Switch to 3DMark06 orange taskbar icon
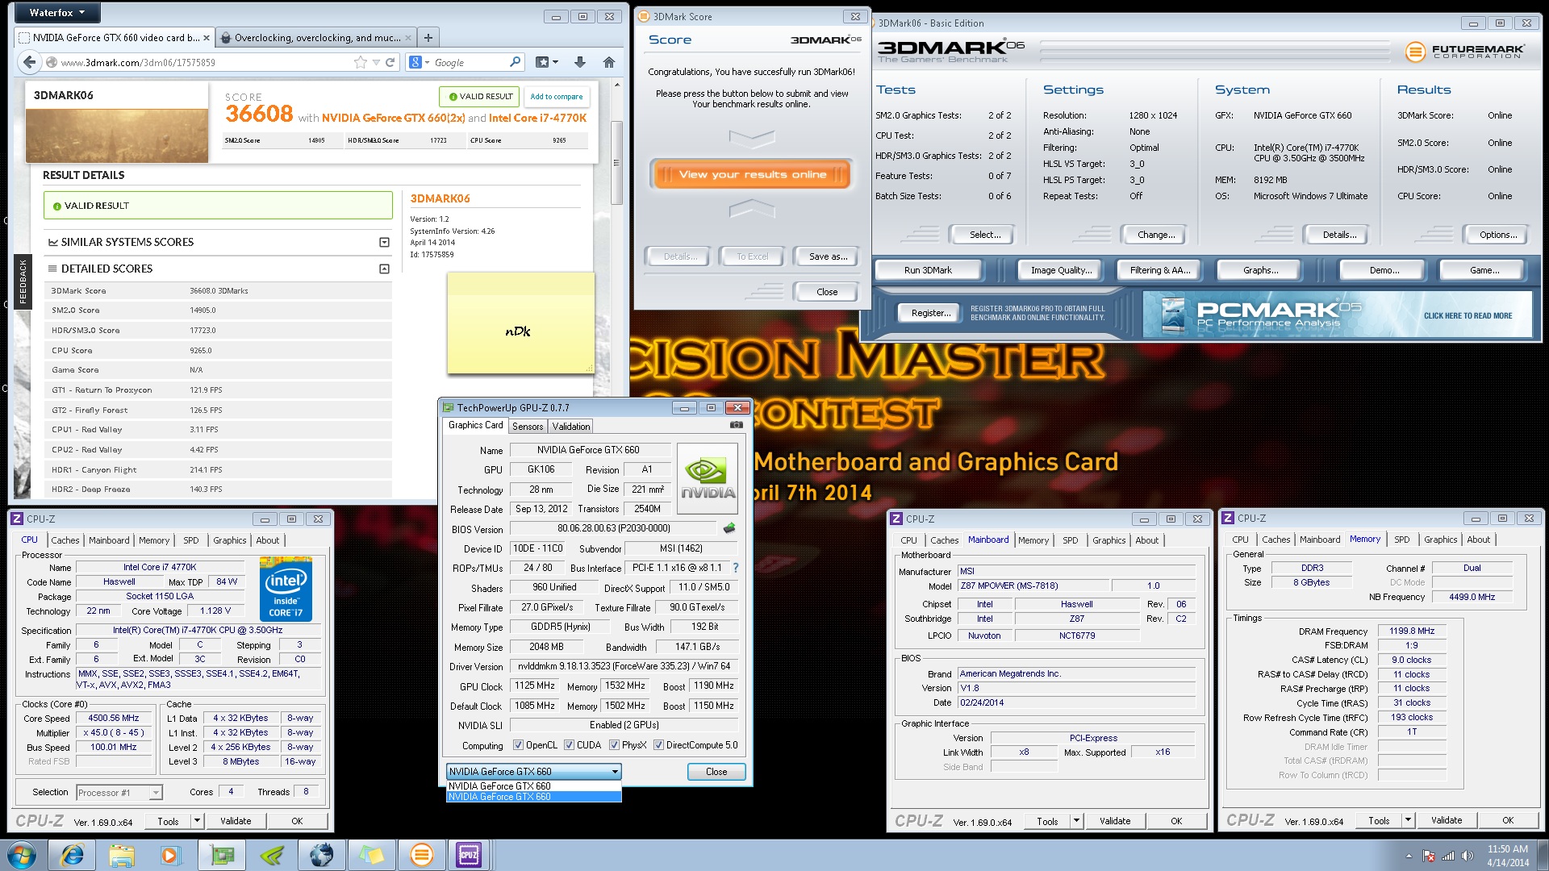The height and width of the screenshot is (871, 1549). coord(421,854)
